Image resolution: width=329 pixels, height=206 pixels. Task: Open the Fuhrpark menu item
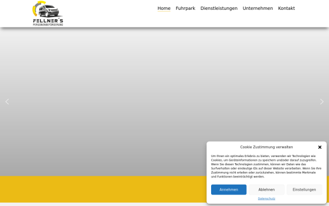(185, 8)
